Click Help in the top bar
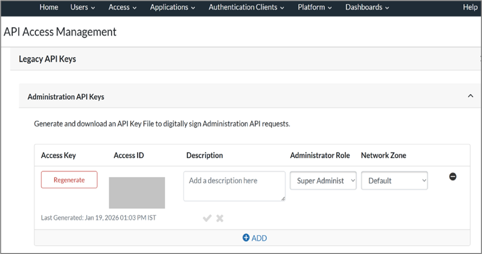482x254 pixels. [470, 7]
